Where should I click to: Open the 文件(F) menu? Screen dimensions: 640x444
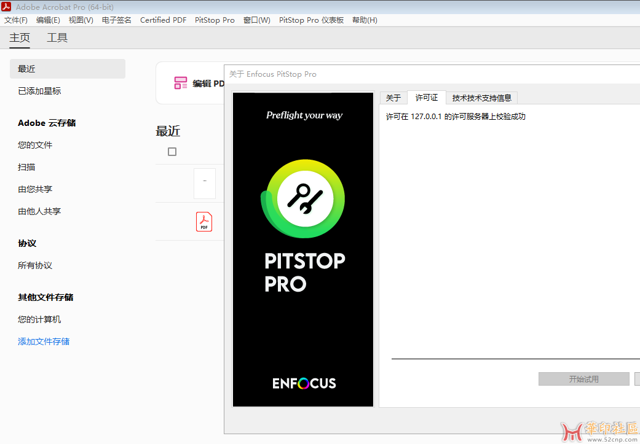point(16,20)
